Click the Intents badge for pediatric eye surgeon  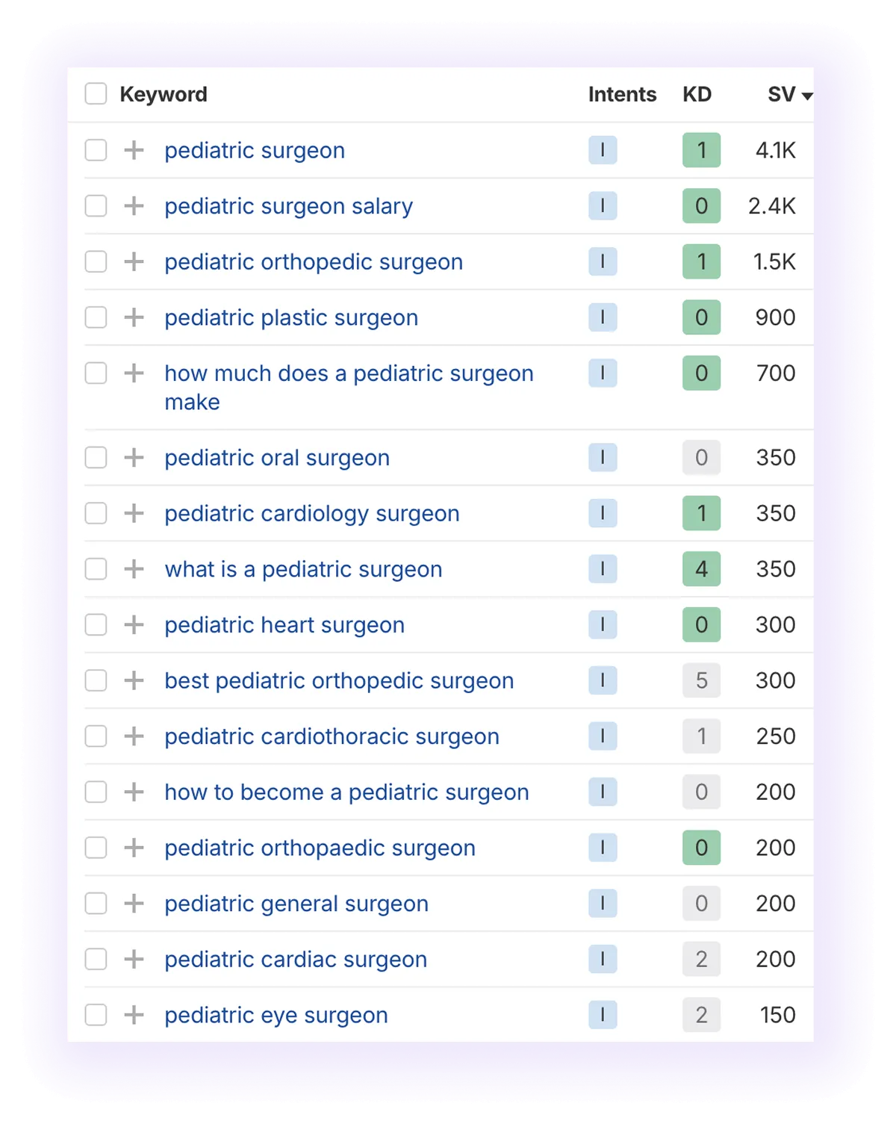pos(603,1014)
